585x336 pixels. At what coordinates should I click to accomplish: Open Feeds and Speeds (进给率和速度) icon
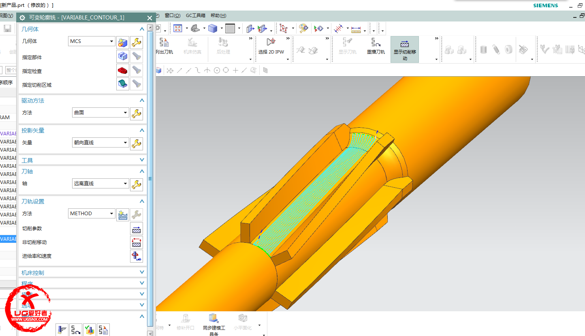pyautogui.click(x=137, y=257)
